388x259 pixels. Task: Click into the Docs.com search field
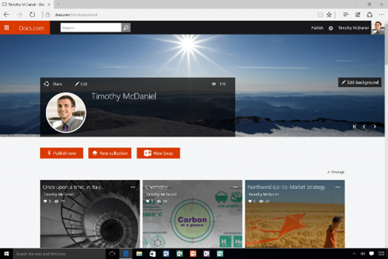pos(91,28)
